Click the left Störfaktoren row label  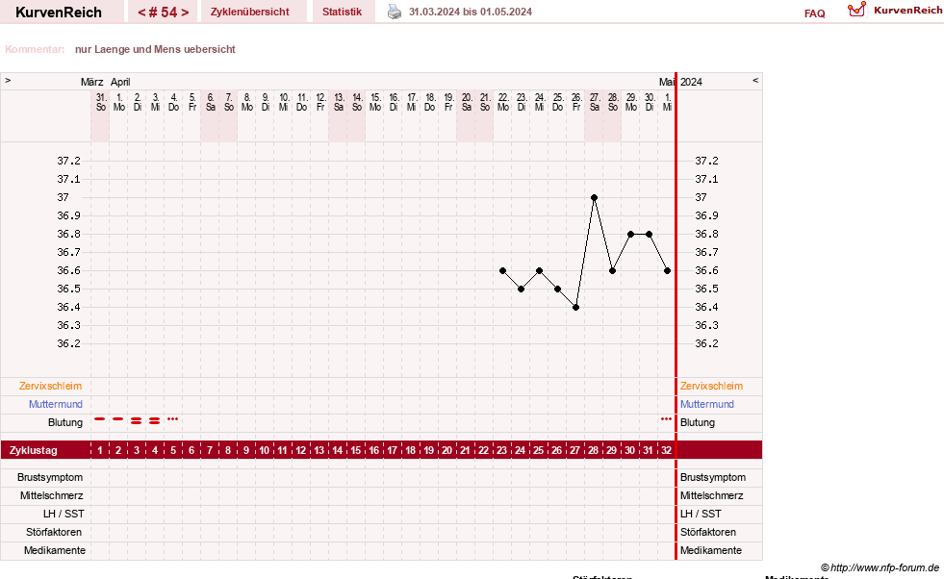[x=54, y=532]
